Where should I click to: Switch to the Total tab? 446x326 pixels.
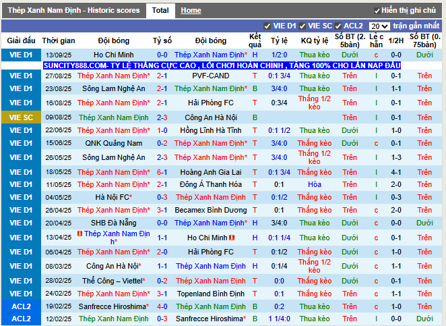pos(160,11)
